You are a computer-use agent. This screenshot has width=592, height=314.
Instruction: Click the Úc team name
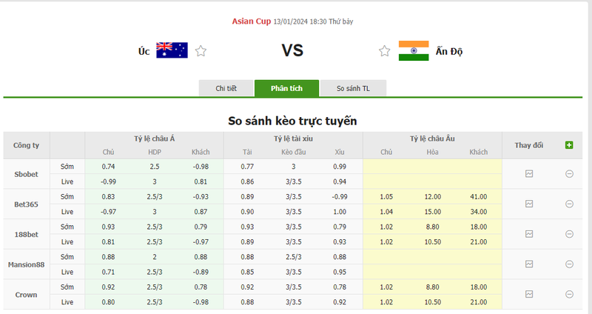[144, 51]
